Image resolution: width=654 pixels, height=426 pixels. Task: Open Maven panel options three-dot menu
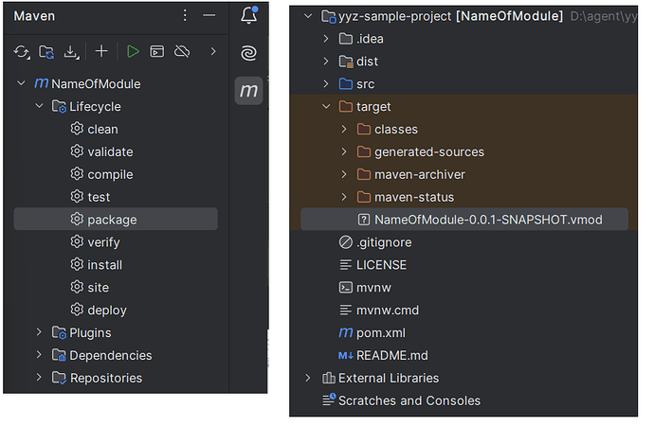pos(185,16)
